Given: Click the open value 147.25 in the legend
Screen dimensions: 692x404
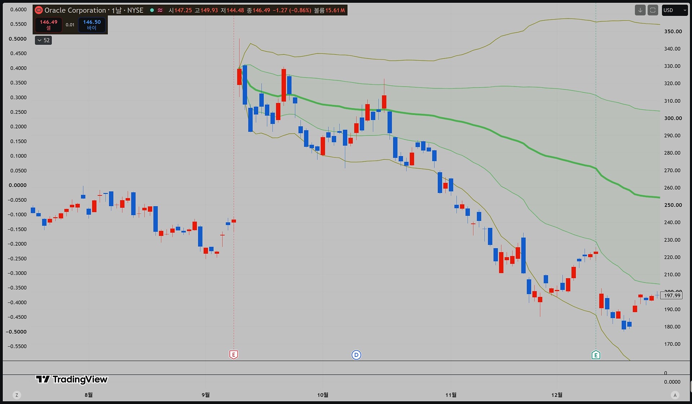Looking at the screenshot, I should (x=183, y=10).
